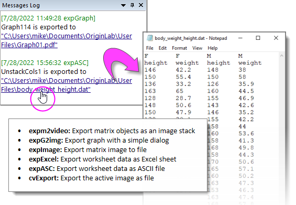The image size is (296, 205).
Task: Click value 47.9 in Notepad F weight column
Action: [x=183, y=112]
